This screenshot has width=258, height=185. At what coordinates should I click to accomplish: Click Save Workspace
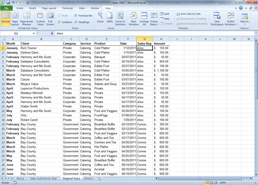[x=217, y=18]
